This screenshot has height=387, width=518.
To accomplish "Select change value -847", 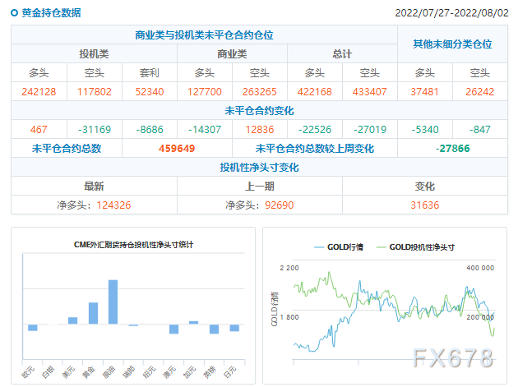I will pos(480,130).
